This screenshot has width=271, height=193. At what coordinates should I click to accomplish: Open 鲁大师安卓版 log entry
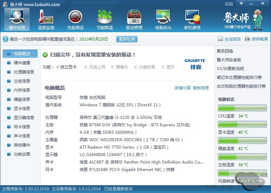click(229, 60)
